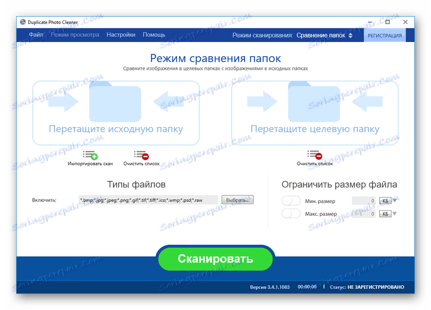
Task: Click the НЕ ЗАРЕГИСТРИРОВАНО status text
Action: click(x=376, y=287)
